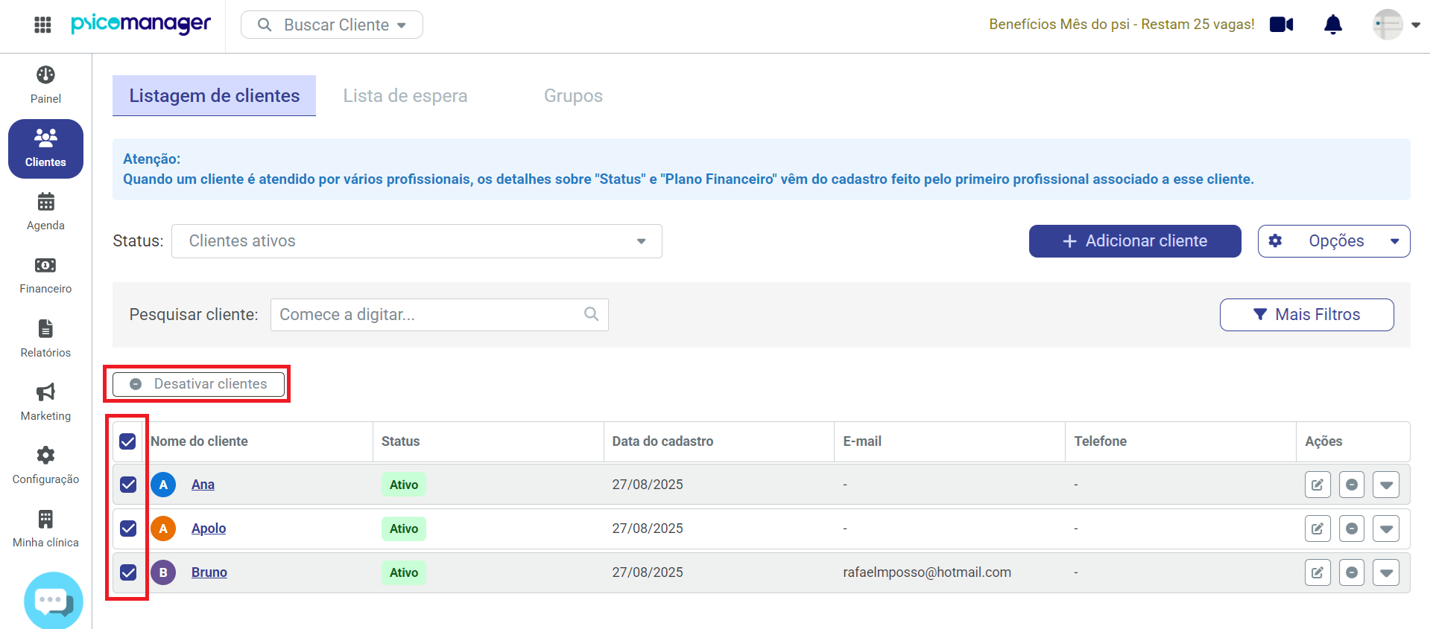Expand more actions arrow for Bruno

point(1386,572)
